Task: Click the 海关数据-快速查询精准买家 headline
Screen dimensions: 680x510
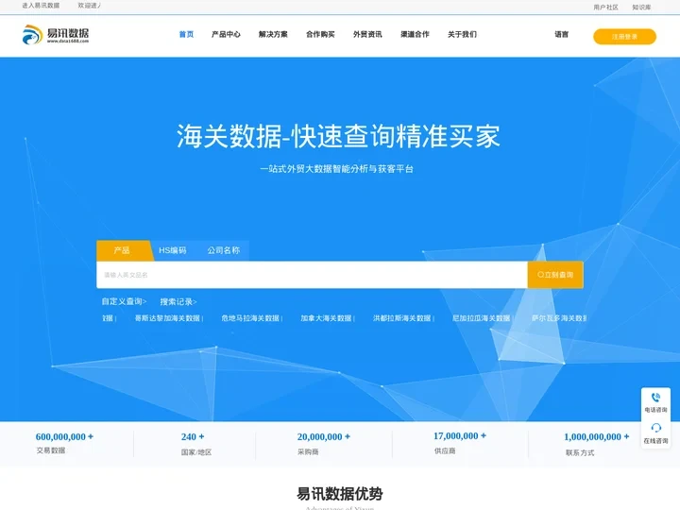Action: pos(338,136)
